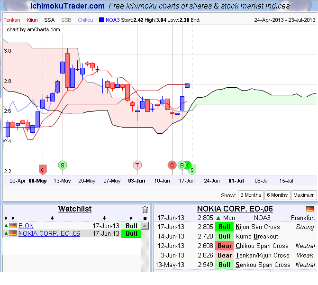Click the bright green 'K' circle marker
The width and height of the screenshot is (318, 285).
[189, 165]
